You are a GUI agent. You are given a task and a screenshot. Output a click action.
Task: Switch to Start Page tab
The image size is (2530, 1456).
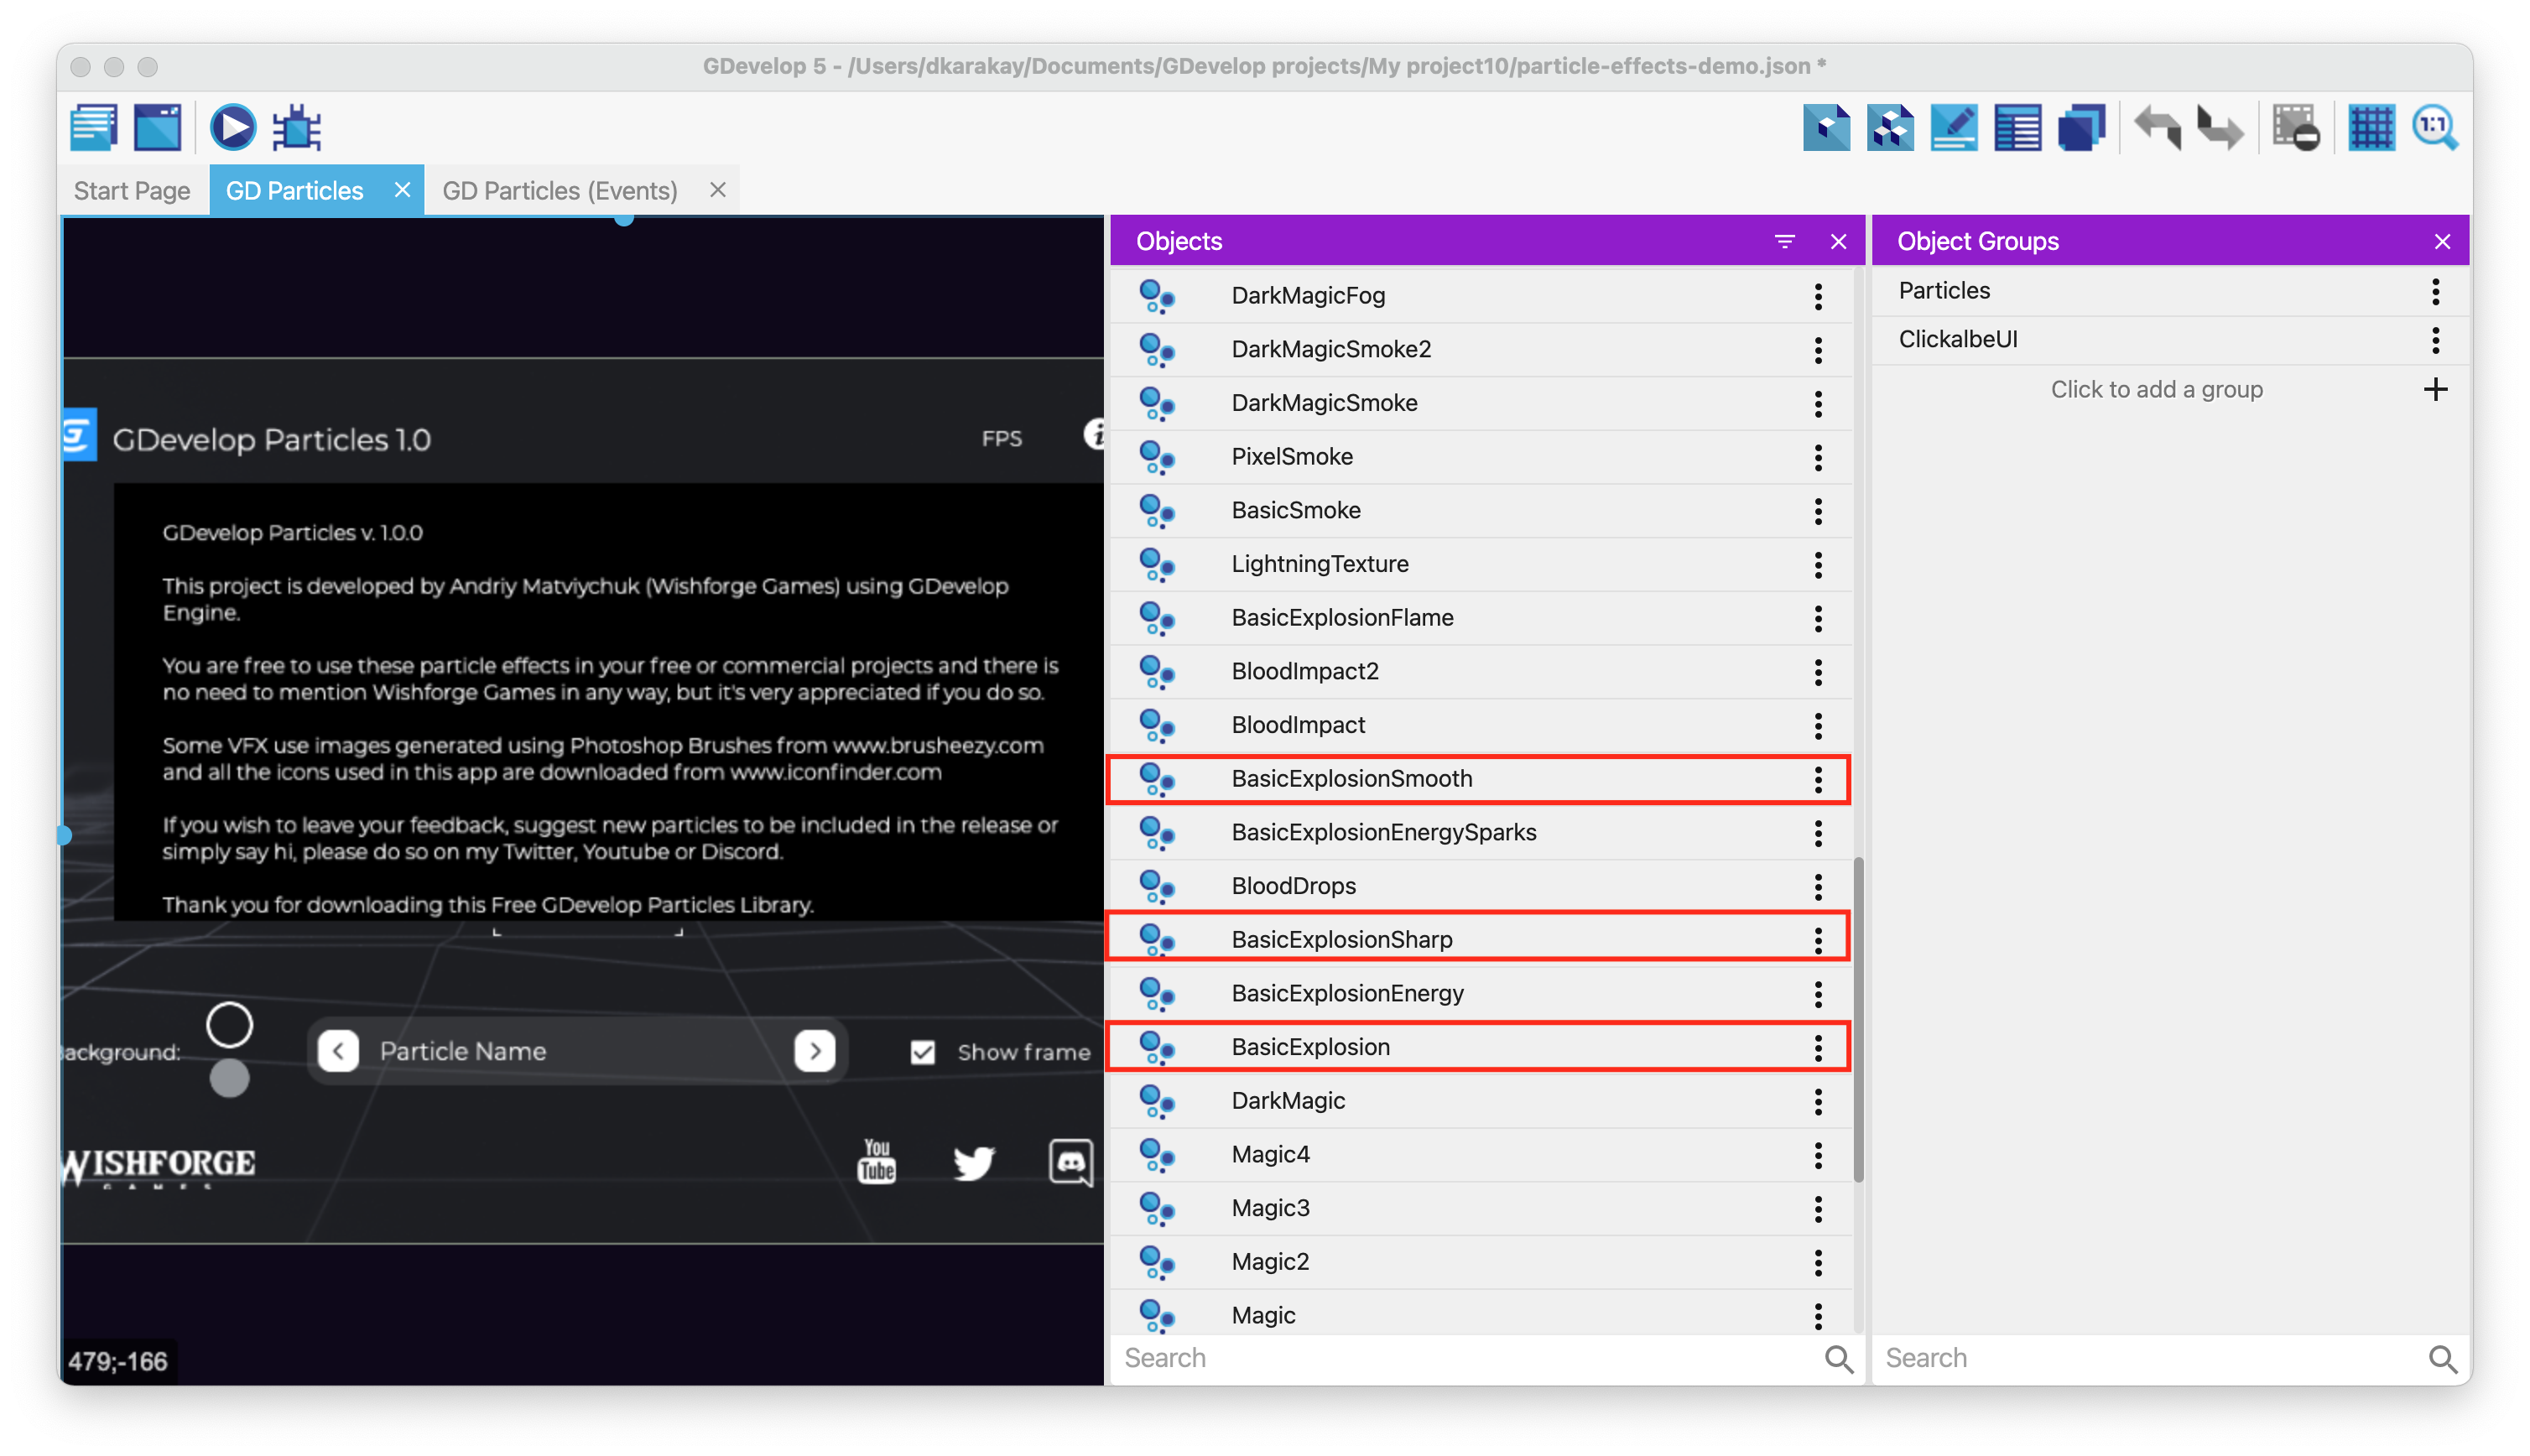pos(132,190)
